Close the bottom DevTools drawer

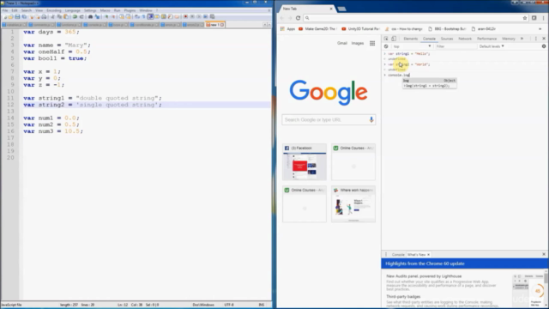click(544, 254)
